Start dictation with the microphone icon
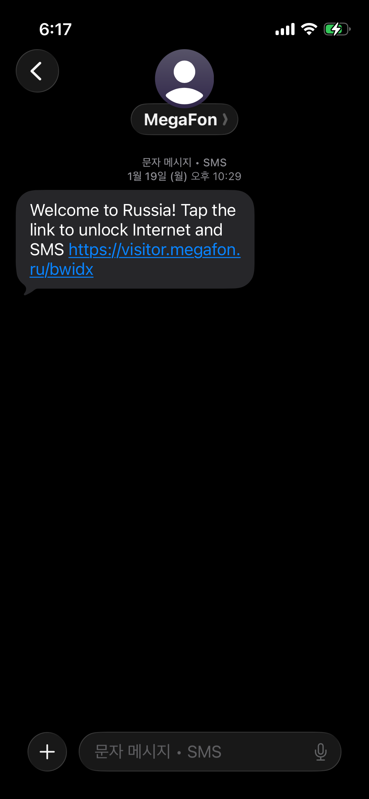Screen dimensions: 369x799 coord(320,751)
